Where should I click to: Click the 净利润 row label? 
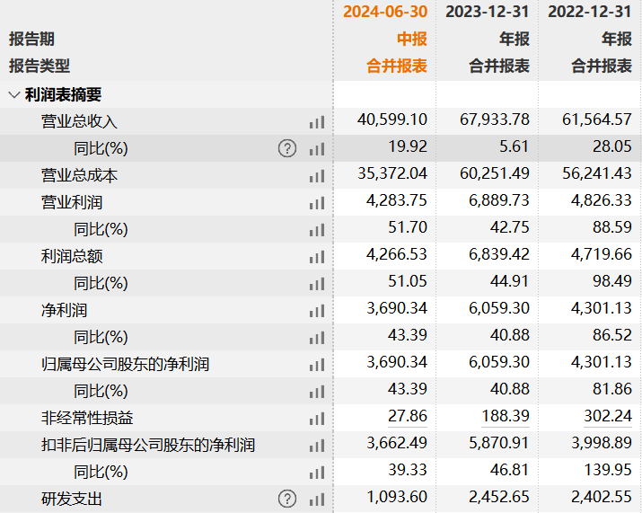coord(64,310)
